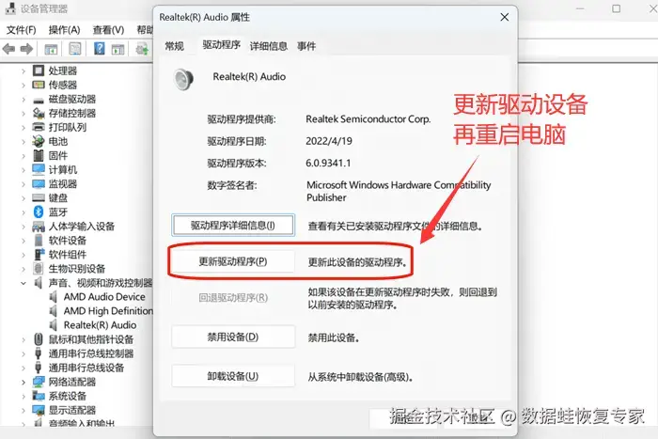Click the disk drive icon beside 磁盘驱动器

pyautogui.click(x=39, y=100)
